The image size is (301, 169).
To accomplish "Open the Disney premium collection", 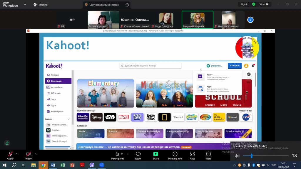I will coord(96,117).
